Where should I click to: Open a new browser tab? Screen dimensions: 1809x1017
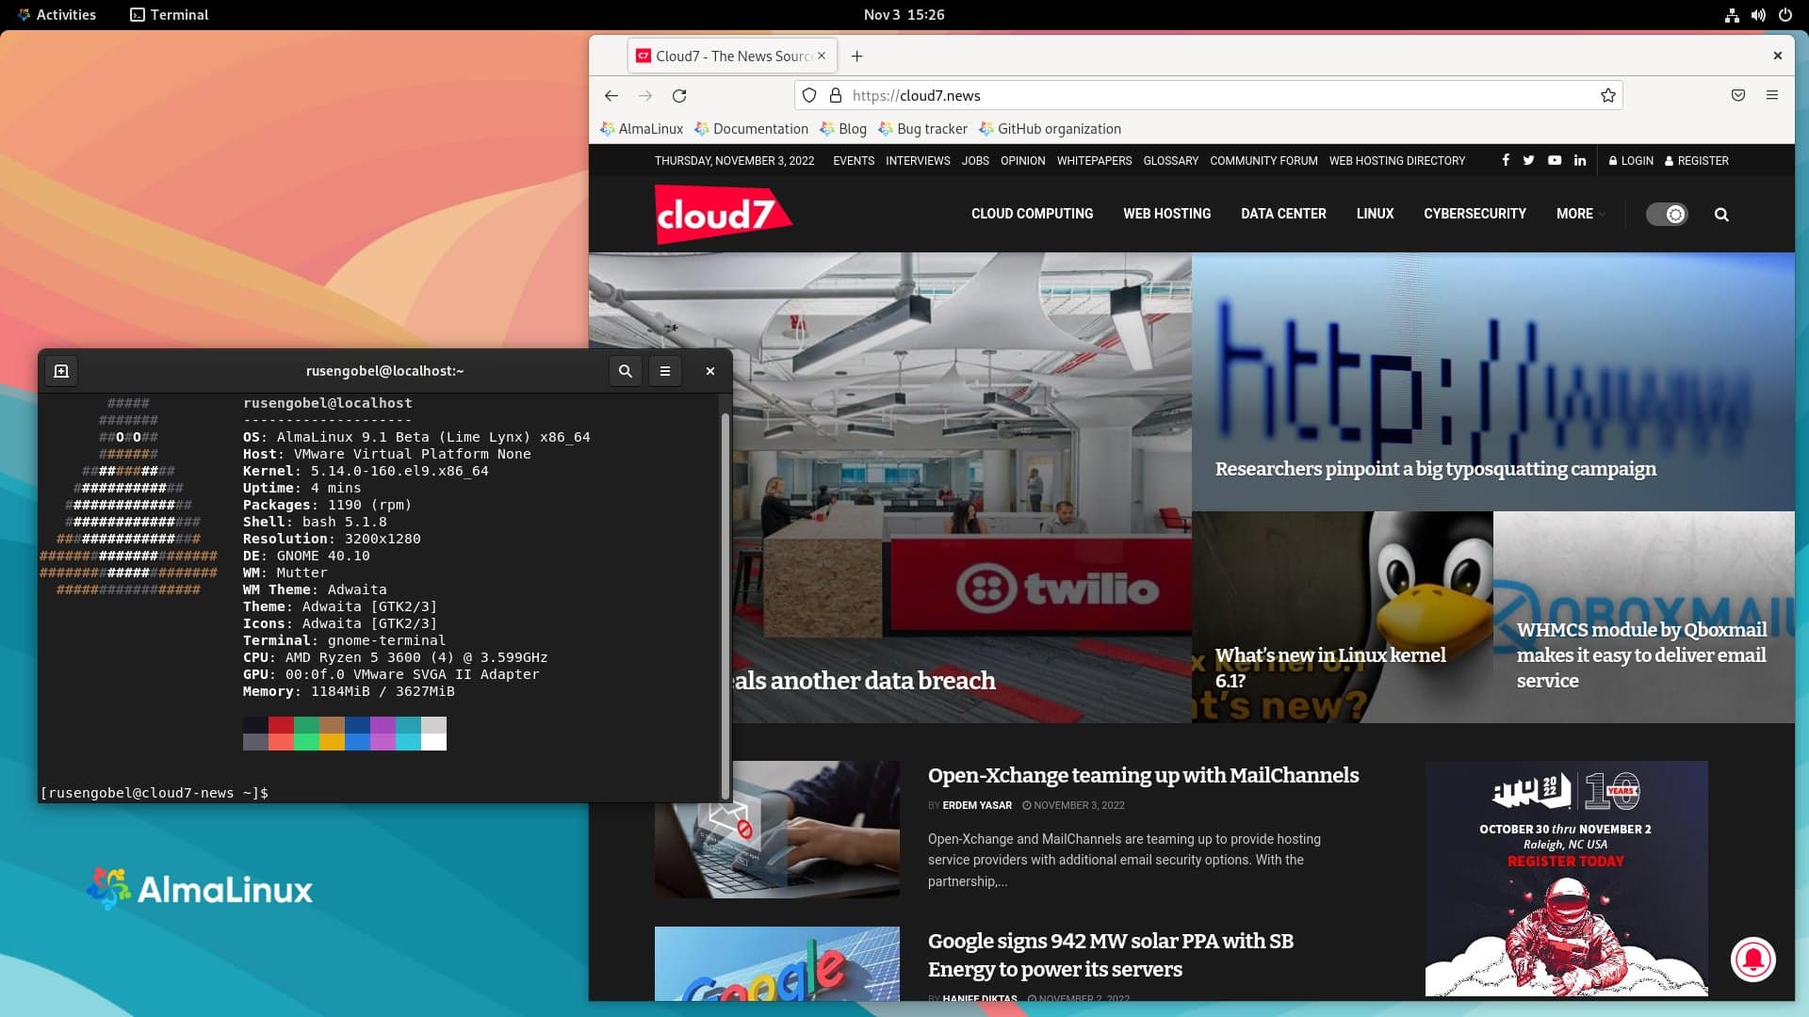856,56
